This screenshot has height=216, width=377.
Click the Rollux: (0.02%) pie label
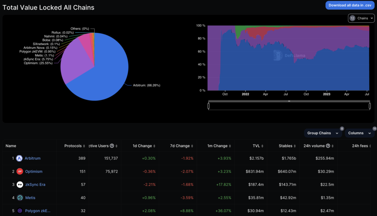[63, 32]
